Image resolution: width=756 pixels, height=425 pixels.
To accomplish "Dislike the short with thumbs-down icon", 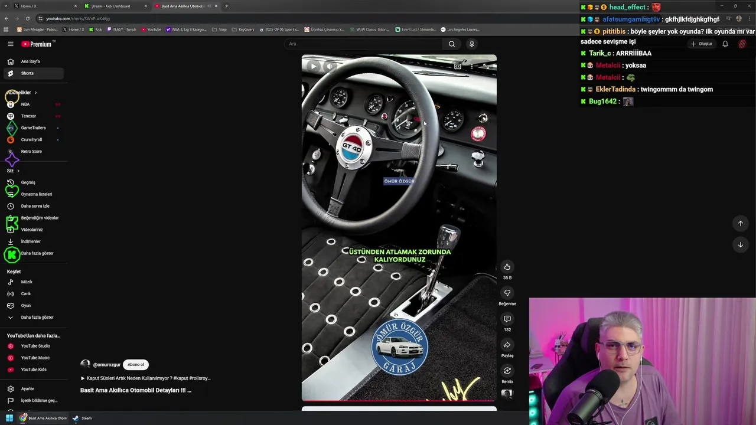I will [x=507, y=293].
